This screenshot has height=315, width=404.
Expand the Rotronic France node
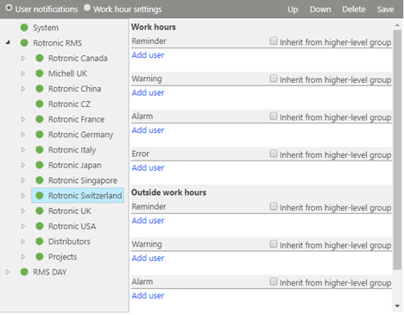pyautogui.click(x=23, y=119)
